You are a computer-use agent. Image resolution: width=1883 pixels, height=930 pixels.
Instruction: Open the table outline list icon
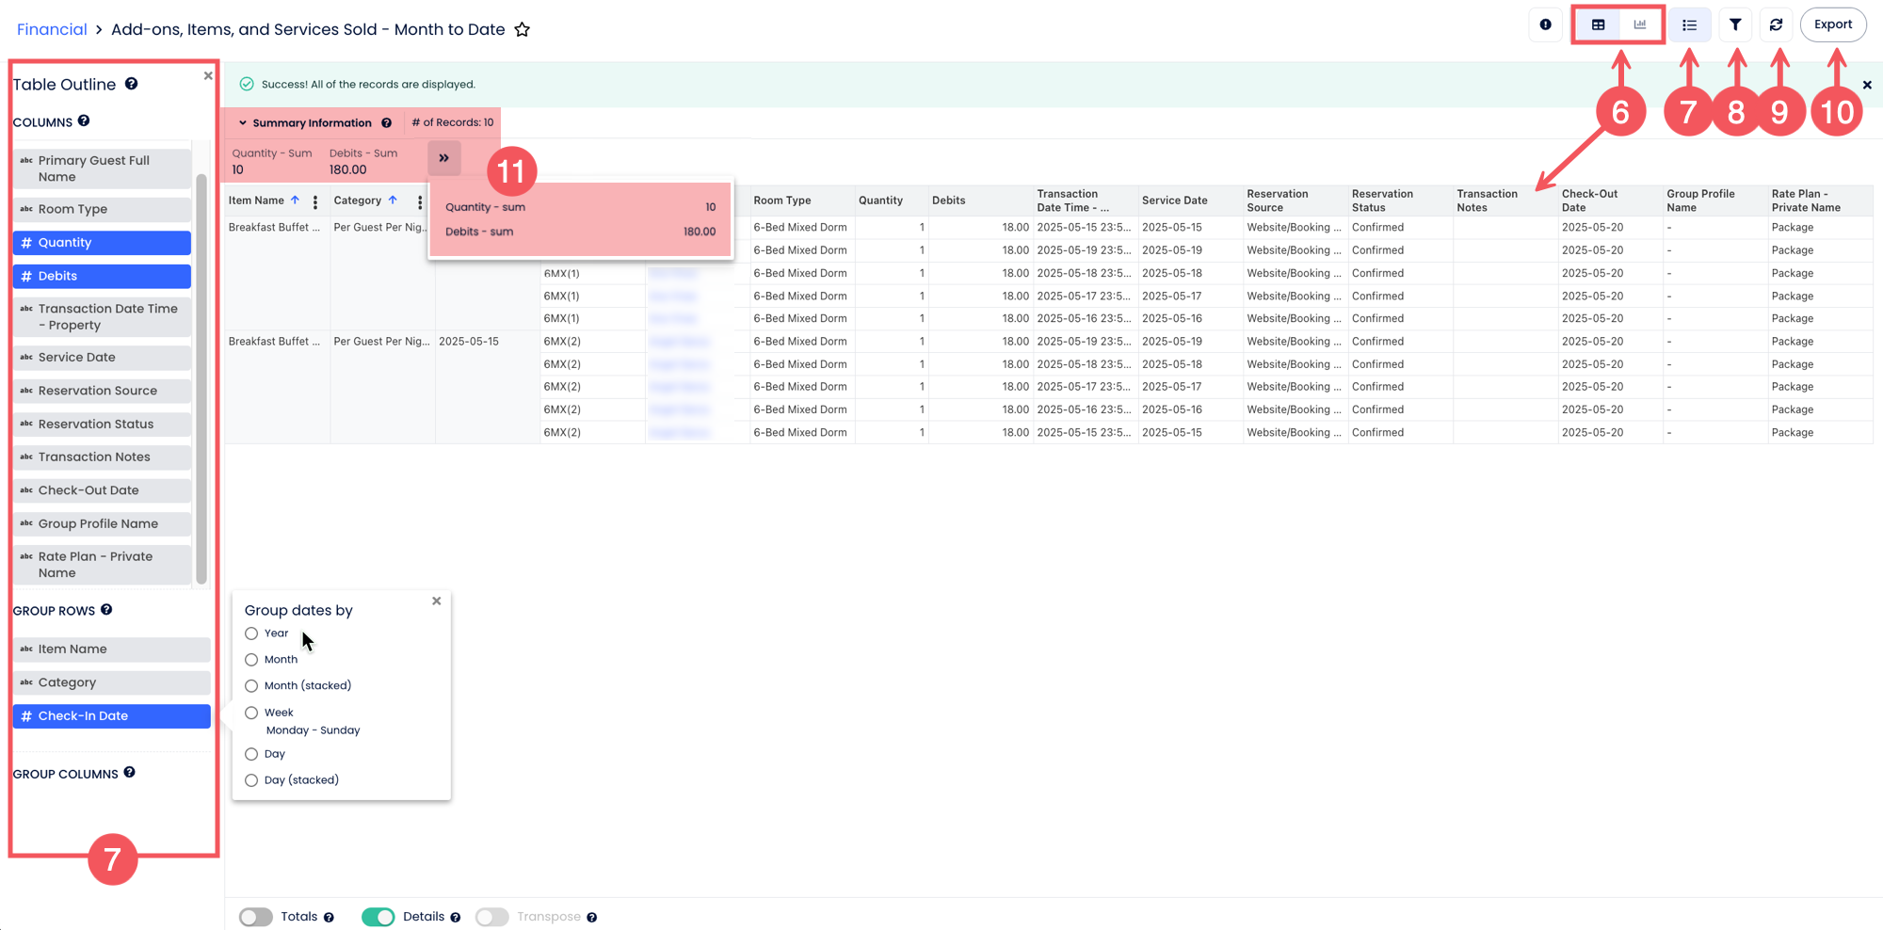pos(1689,25)
